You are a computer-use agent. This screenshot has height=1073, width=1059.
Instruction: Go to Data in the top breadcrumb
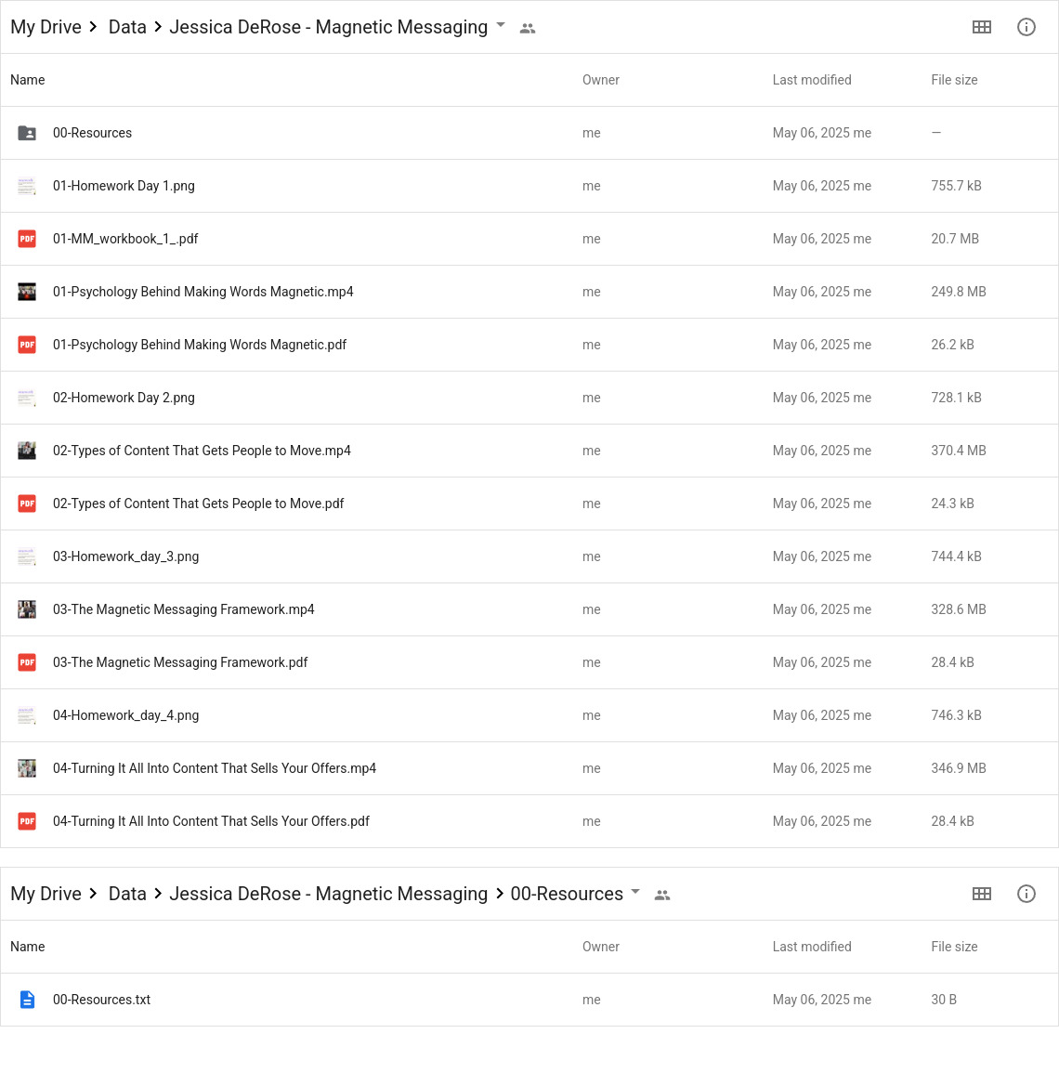pos(127,27)
